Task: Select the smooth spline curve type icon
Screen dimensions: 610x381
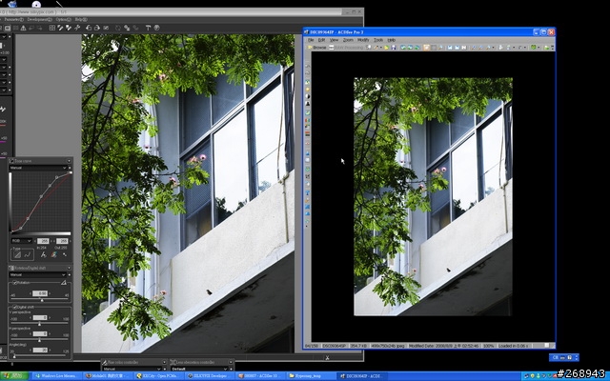Action: point(28,255)
